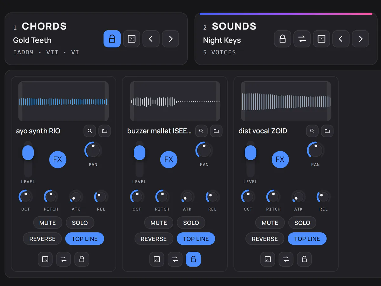Search samples for dist vocal ZOID
Image resolution: width=381 pixels, height=286 pixels.
click(312, 131)
